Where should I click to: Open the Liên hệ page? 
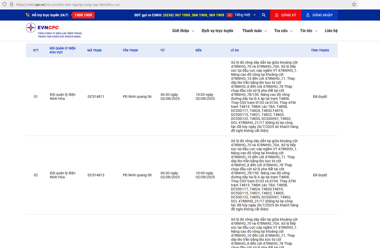click(331, 31)
